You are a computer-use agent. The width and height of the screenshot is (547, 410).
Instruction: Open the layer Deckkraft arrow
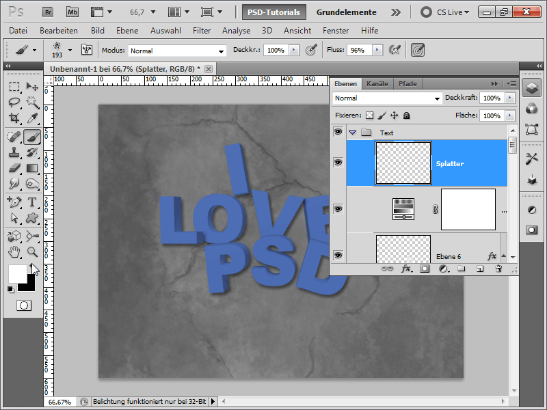coord(510,98)
